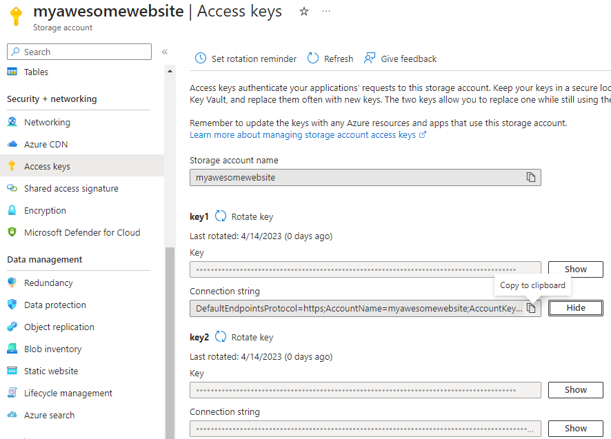Screen dimensions: 611x439
Task: Open Azure search in sidebar
Action: [x=50, y=416]
